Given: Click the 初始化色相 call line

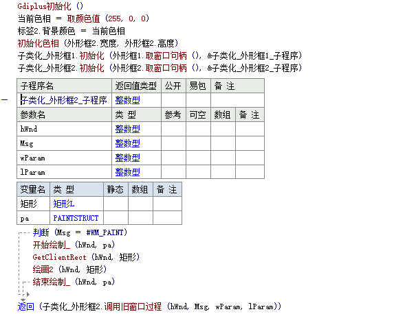Looking at the screenshot, I should click(x=98, y=43).
